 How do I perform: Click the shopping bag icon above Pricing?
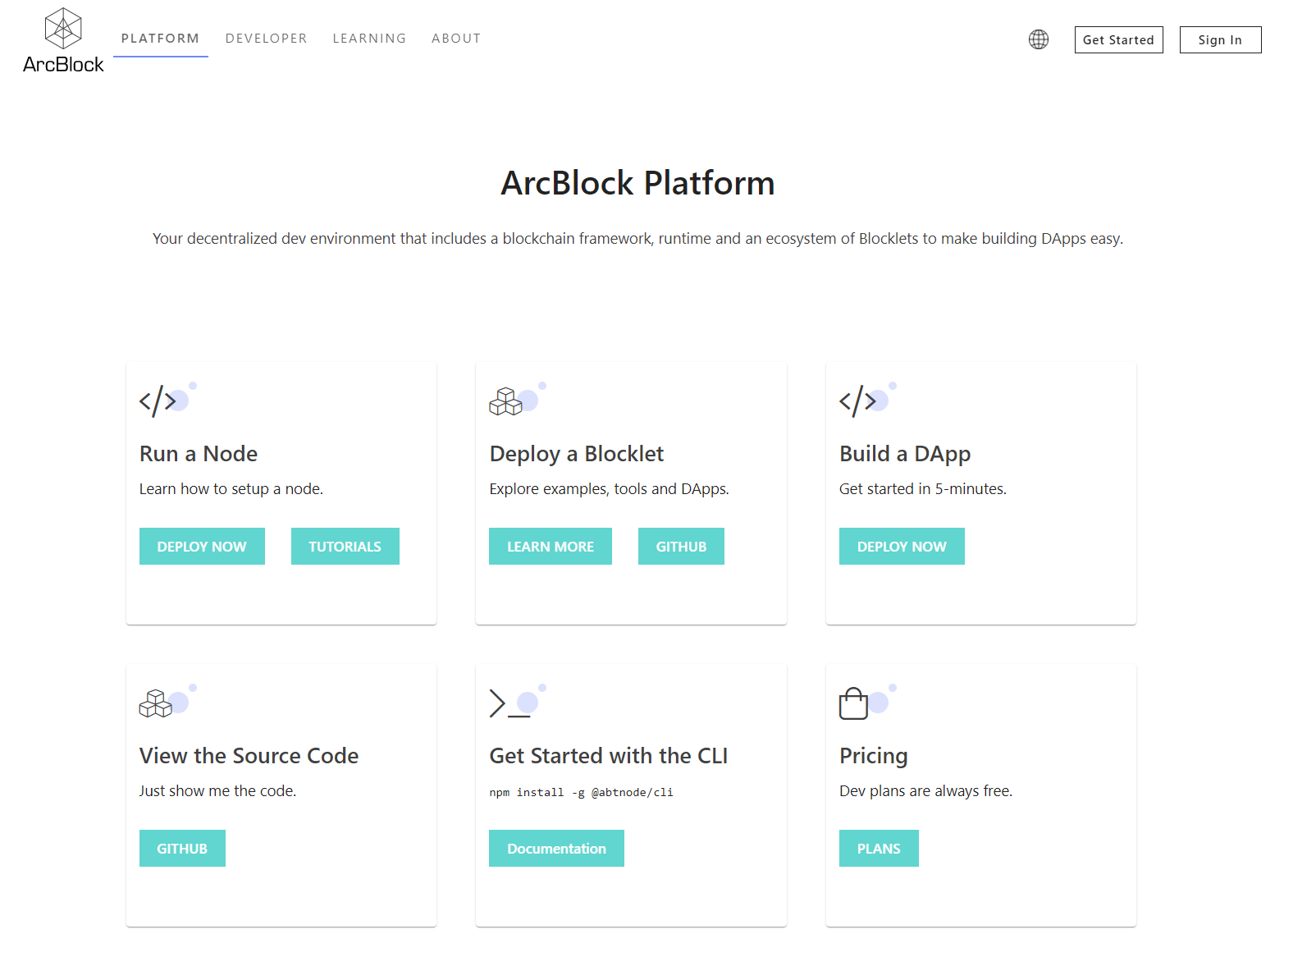click(x=854, y=703)
